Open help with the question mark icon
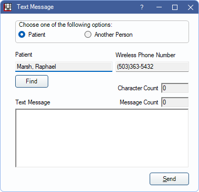Image resolution: width=199 pixels, height=192 pixels. point(142,7)
